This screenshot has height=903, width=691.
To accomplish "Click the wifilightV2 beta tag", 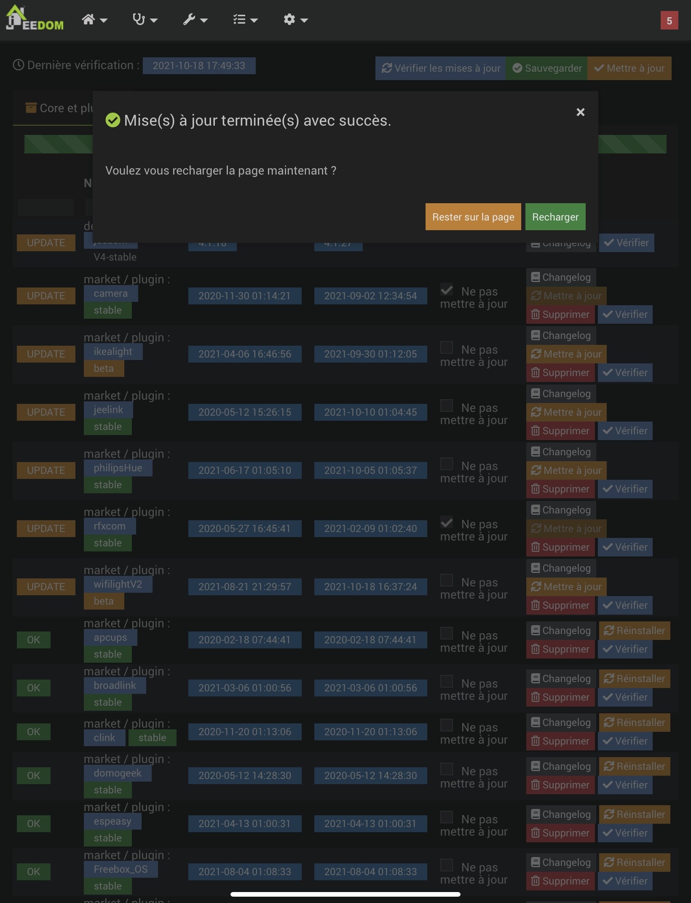I will pos(104,601).
